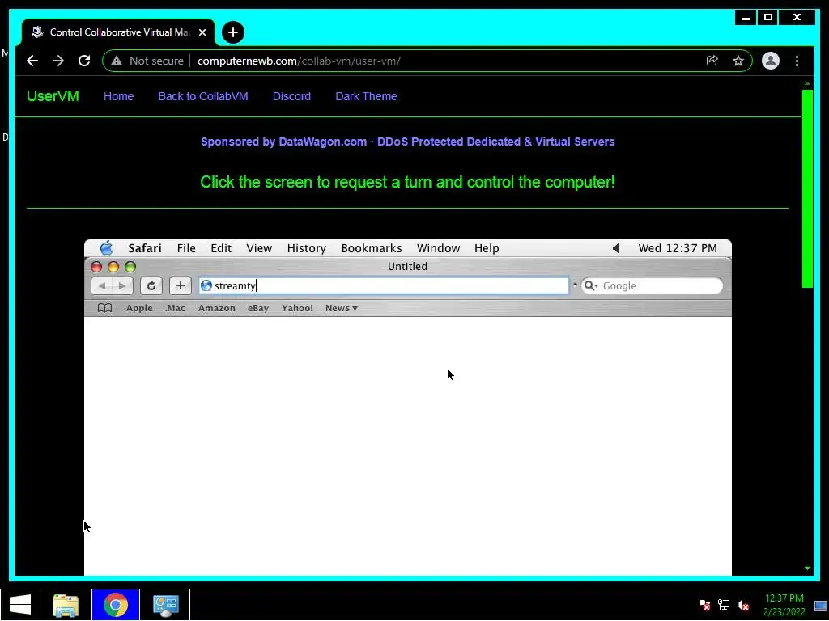Click the muted volume tray icon
Viewport: 829px width, 621px height.
tap(743, 605)
